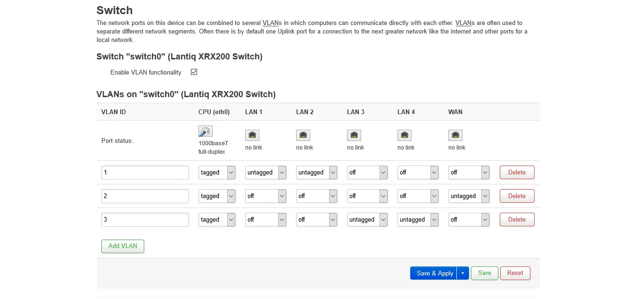Click the "Switch" page heading
The width and height of the screenshot is (636, 299).
click(x=115, y=10)
